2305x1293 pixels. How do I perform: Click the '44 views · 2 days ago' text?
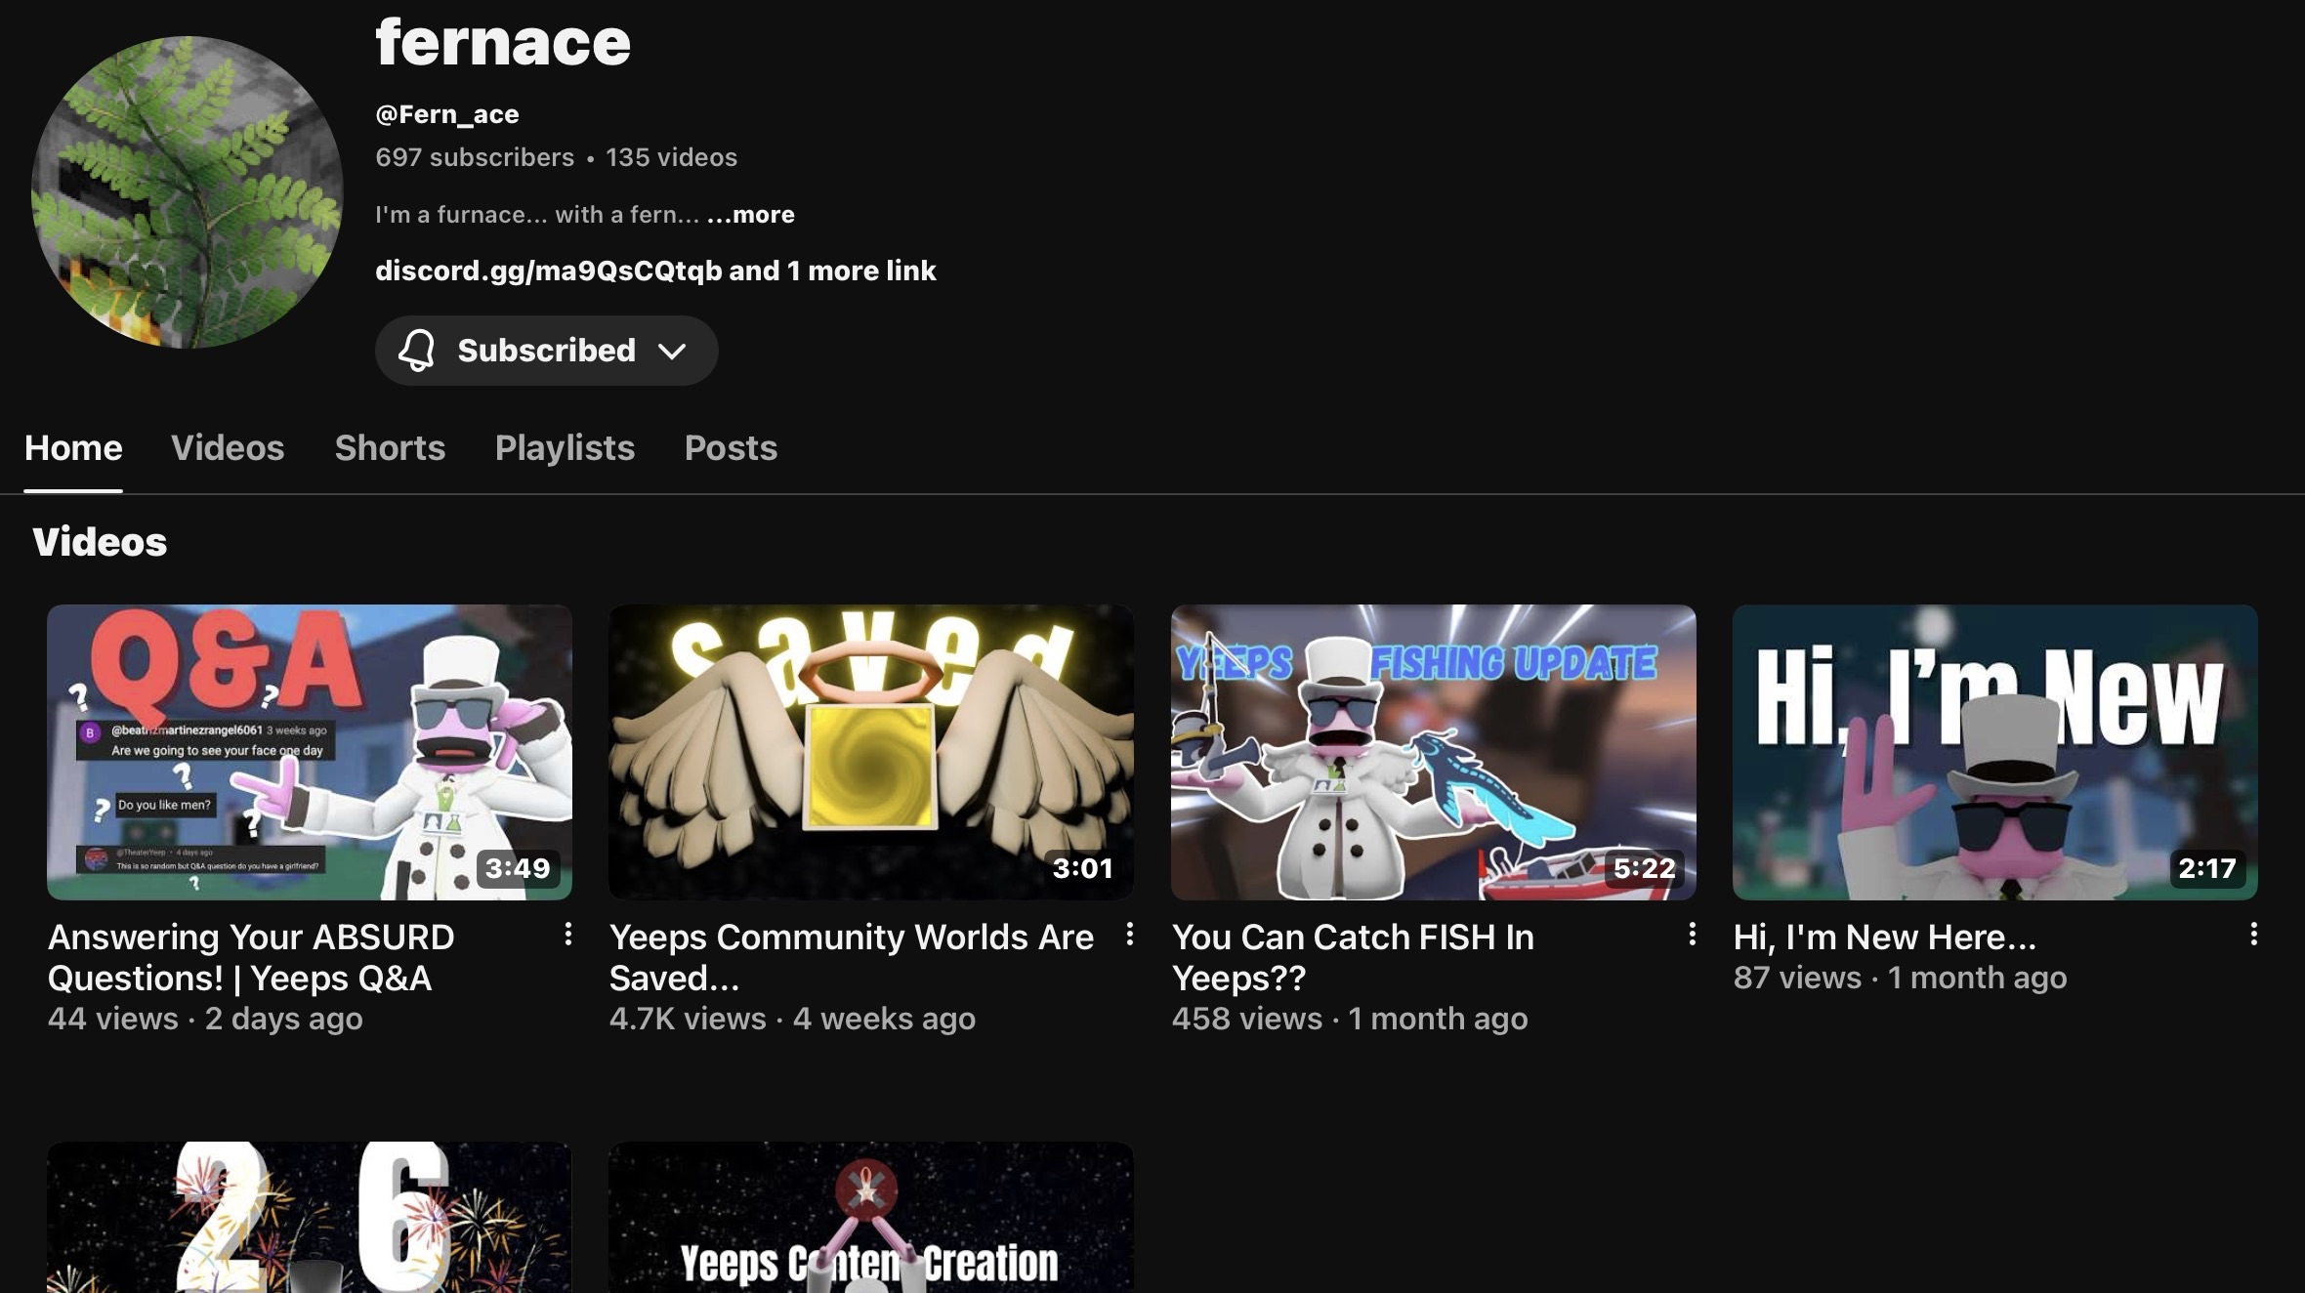point(205,1019)
